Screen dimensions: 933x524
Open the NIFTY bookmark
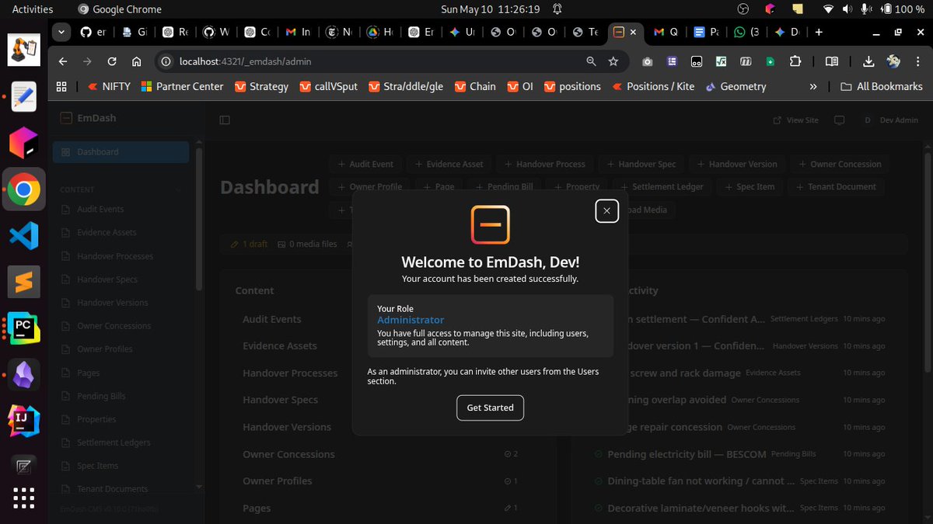109,87
